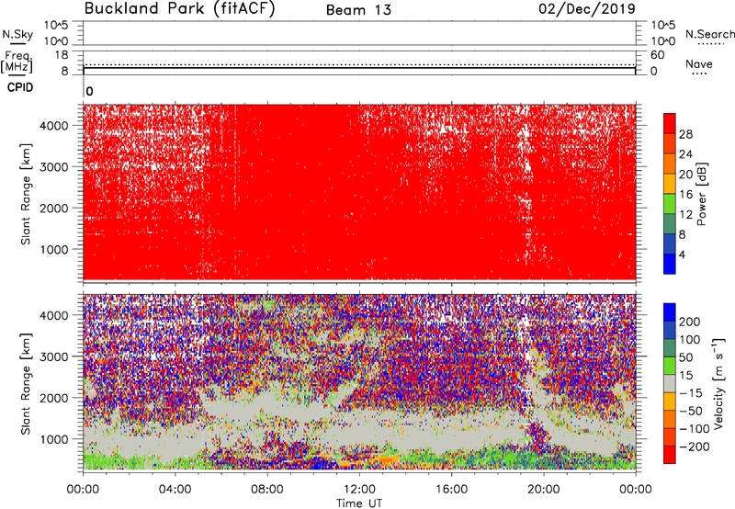
Task: Click the green 12–16 dB power colorbar segment
Action: point(670,204)
